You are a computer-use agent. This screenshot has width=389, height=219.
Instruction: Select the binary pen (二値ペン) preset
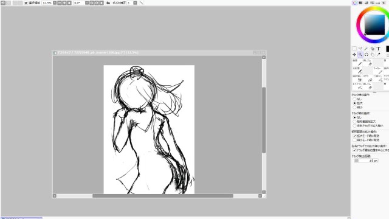point(378,78)
